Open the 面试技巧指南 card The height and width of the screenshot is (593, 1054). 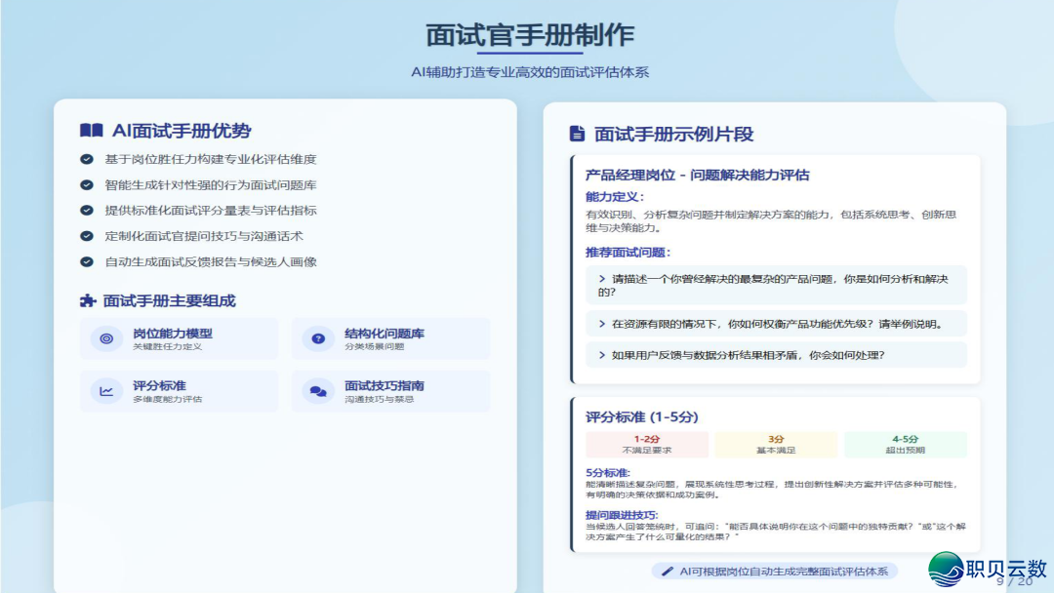390,391
